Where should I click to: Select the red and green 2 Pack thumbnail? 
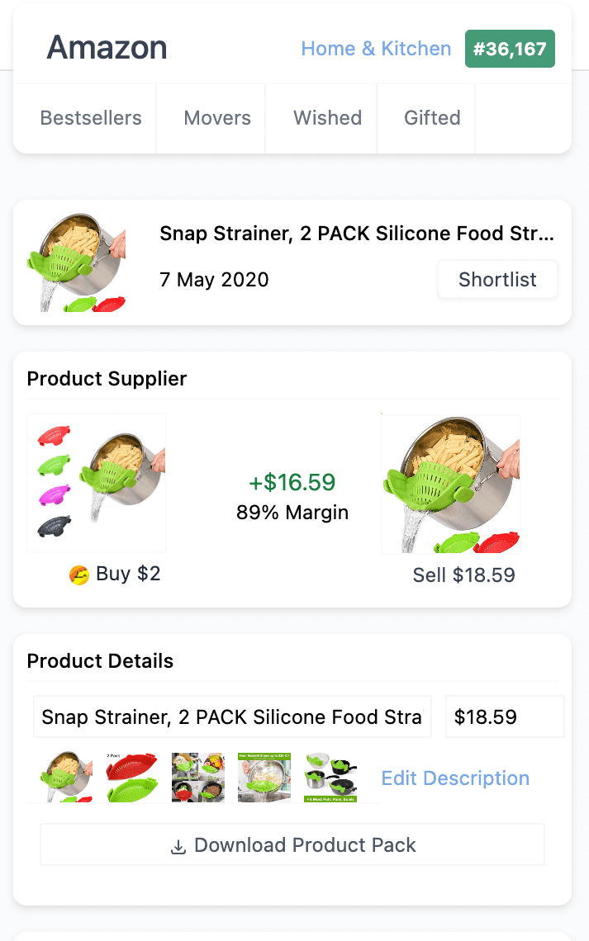click(x=132, y=777)
